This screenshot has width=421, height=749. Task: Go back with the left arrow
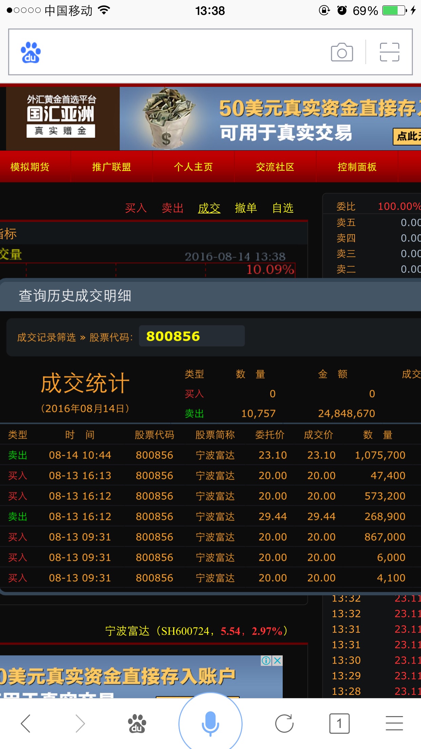click(26, 724)
